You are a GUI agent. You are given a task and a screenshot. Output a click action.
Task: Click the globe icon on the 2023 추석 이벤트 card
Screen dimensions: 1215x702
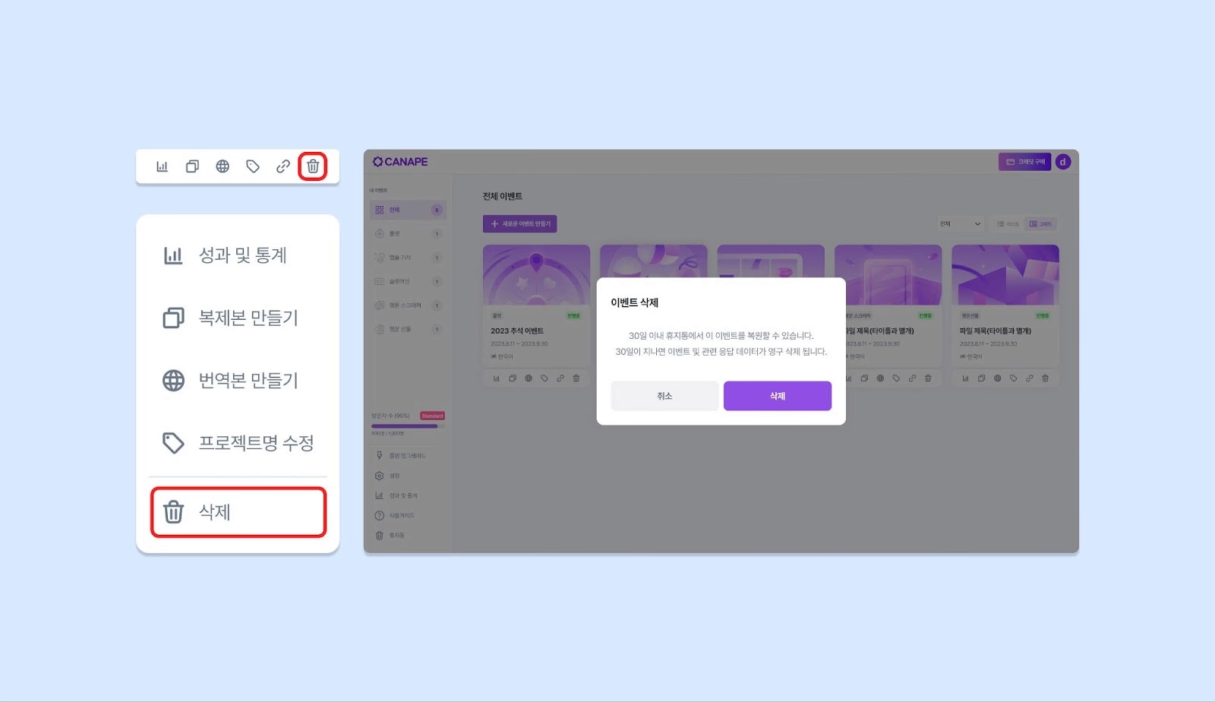pos(529,378)
